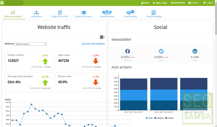Screen dimensions: 217x127
Task: Click the POST ACTIVITY heading
Action: (x=122, y=67)
